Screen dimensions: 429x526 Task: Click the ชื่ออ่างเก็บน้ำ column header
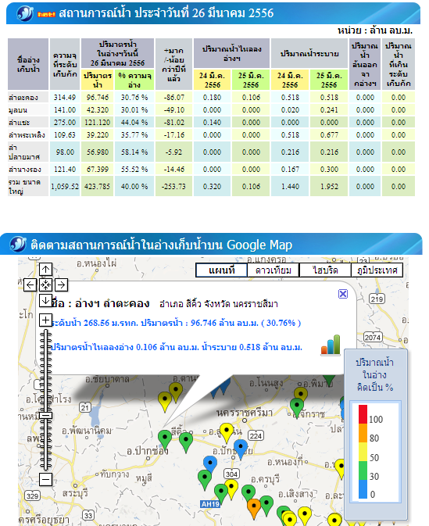tap(28, 64)
